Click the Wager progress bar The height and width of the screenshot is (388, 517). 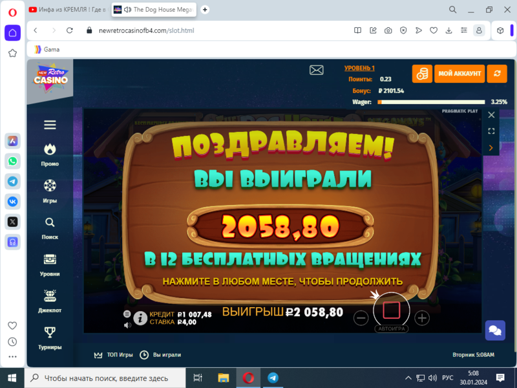point(430,102)
